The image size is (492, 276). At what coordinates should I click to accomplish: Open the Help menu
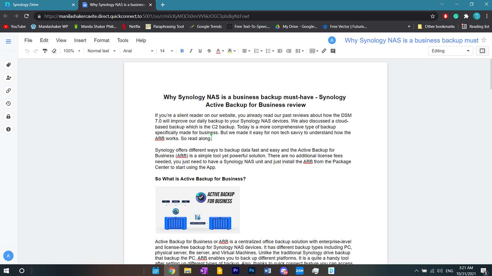click(141, 40)
